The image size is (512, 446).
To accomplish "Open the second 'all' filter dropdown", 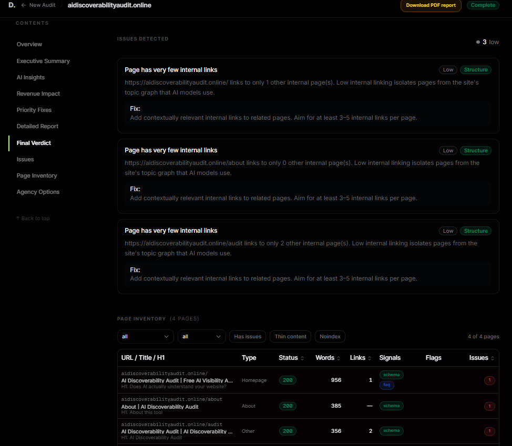I will coord(201,337).
